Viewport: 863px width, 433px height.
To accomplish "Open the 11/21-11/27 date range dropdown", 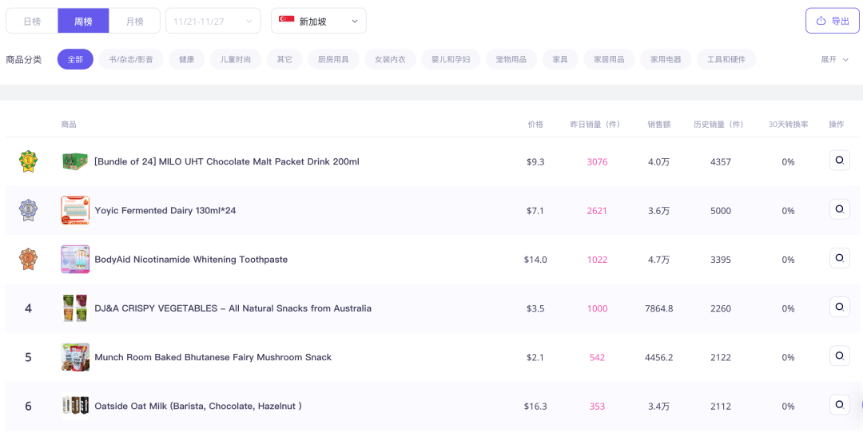I will click(213, 21).
